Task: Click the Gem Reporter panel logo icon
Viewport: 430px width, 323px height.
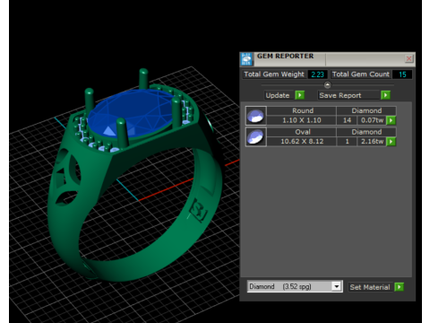Action: 246,59
